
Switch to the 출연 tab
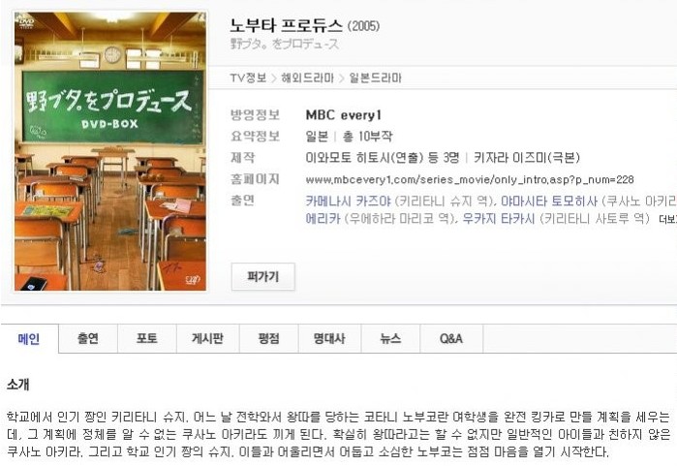pyautogui.click(x=88, y=338)
